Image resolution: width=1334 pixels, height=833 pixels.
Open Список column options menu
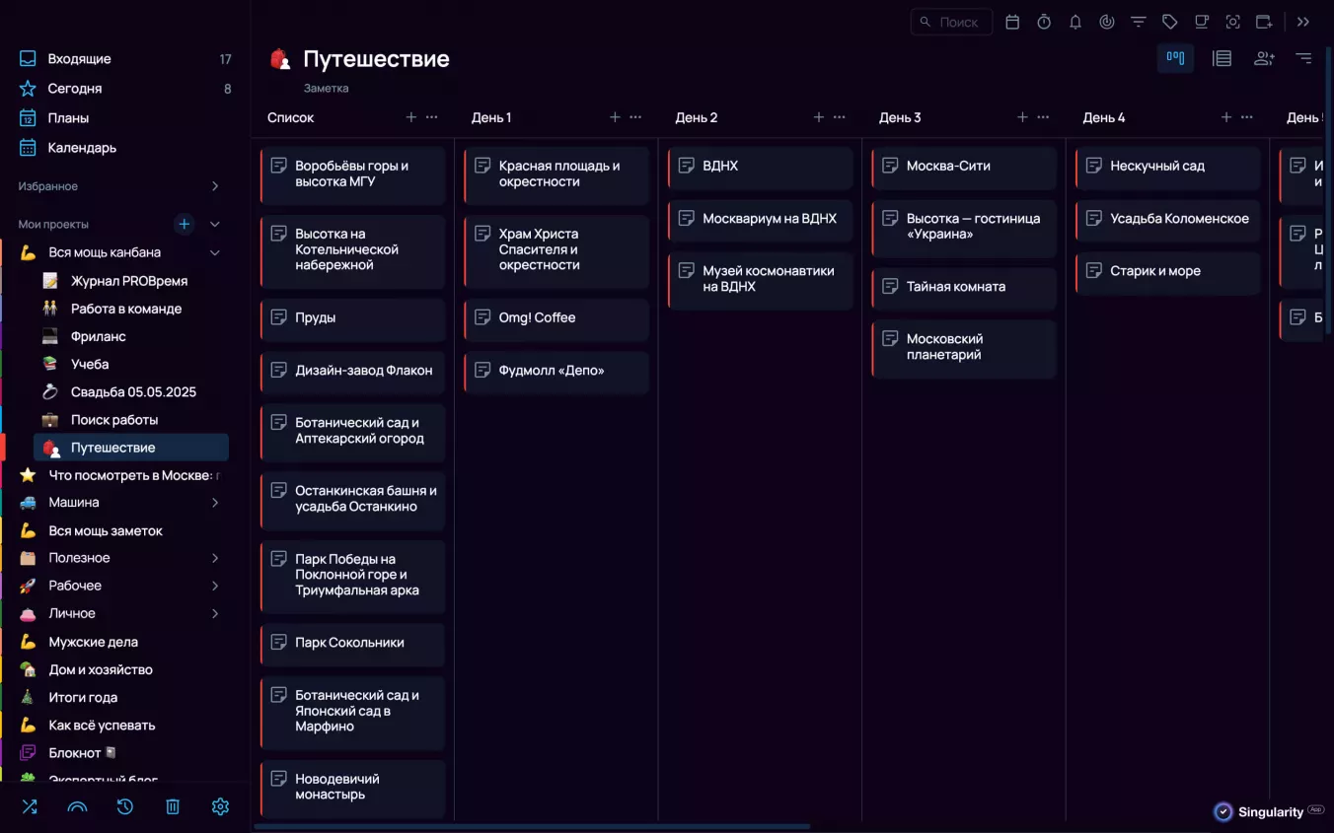432,117
